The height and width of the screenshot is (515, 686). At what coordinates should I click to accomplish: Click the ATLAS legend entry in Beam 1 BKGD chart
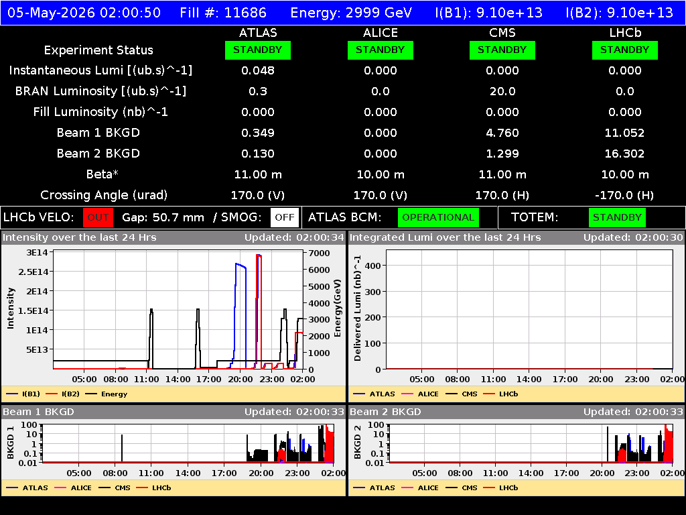(x=27, y=488)
